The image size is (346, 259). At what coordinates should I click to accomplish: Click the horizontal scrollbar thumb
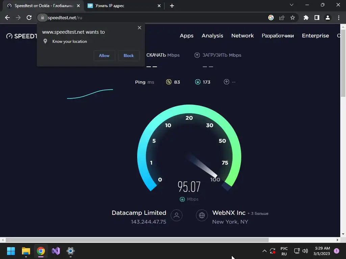(137, 240)
